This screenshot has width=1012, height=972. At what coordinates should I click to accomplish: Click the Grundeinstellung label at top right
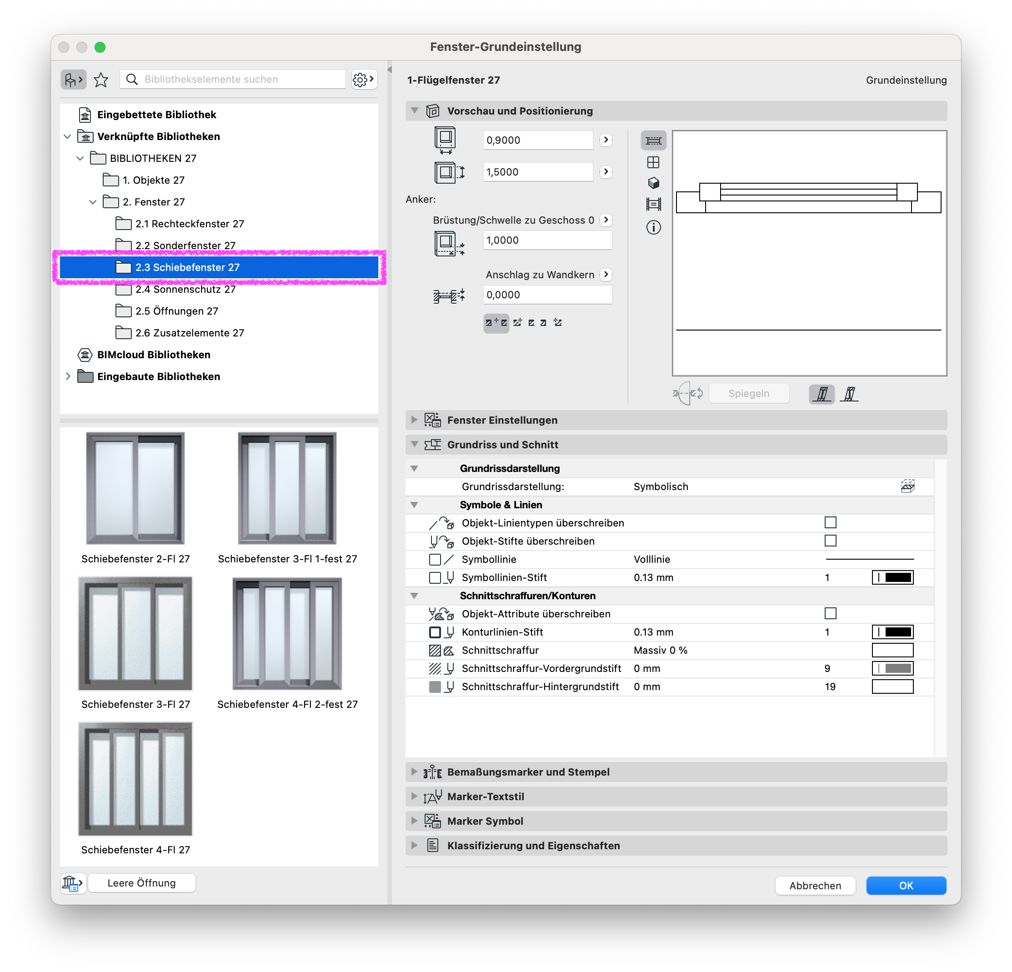906,80
